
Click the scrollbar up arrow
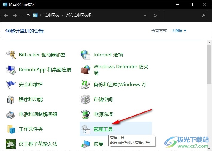(209, 43)
